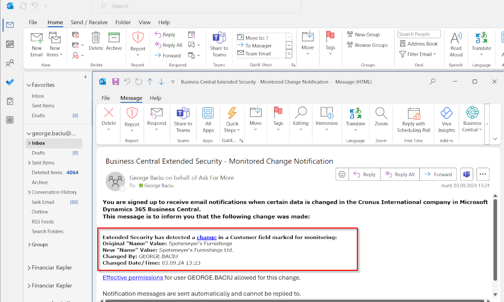Click the change hyperlink in the notification

[x=206, y=237]
